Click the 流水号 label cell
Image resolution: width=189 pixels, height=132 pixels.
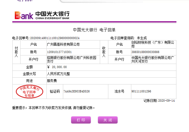click(120, 91)
